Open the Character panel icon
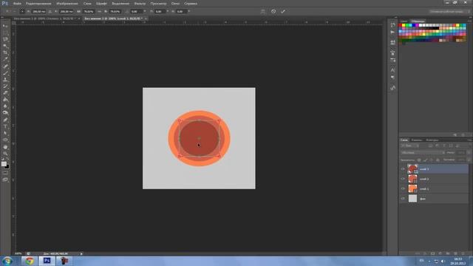 pos(392,70)
